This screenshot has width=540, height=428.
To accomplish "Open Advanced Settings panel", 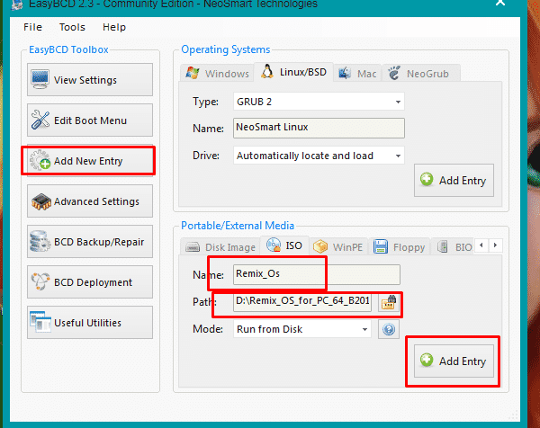I will (x=90, y=201).
